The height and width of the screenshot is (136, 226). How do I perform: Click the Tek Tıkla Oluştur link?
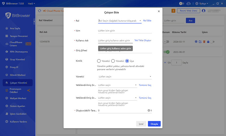point(143,40)
